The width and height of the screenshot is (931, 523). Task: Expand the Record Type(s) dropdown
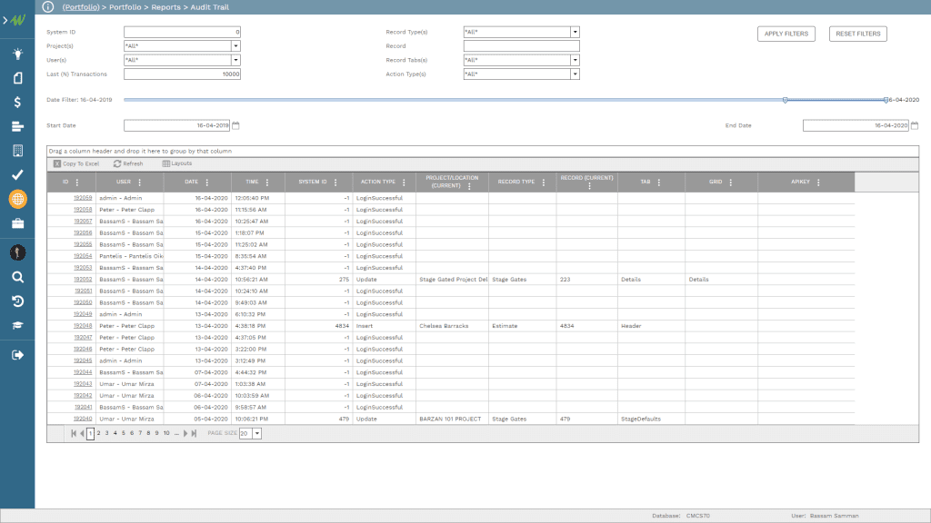pos(575,32)
